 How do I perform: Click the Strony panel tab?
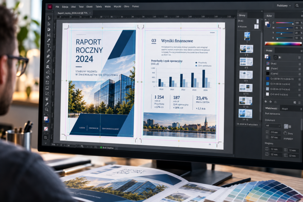242,15
